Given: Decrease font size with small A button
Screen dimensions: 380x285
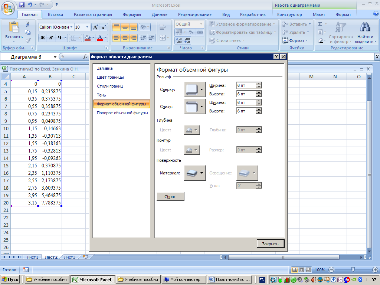Looking at the screenshot, I should pyautogui.click(x=104, y=27).
